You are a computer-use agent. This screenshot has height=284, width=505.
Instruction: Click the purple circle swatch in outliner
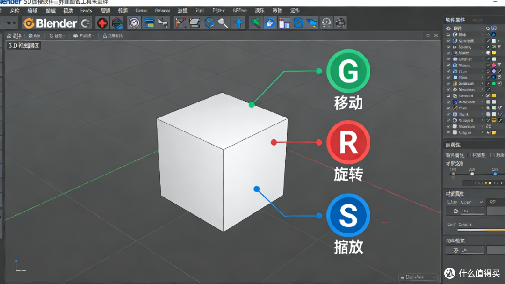click(x=494, y=71)
